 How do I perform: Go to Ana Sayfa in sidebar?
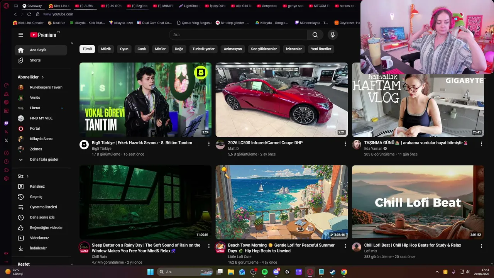[x=41, y=50]
